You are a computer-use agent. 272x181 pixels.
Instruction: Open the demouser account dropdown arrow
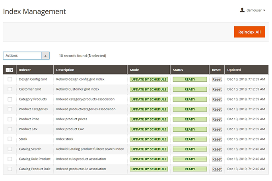click(x=264, y=11)
